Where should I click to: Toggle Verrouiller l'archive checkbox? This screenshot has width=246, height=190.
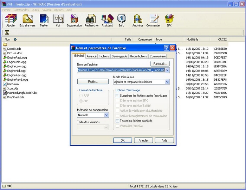tap(117, 126)
